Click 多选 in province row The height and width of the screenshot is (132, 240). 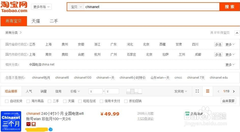pyautogui.click(x=218, y=45)
